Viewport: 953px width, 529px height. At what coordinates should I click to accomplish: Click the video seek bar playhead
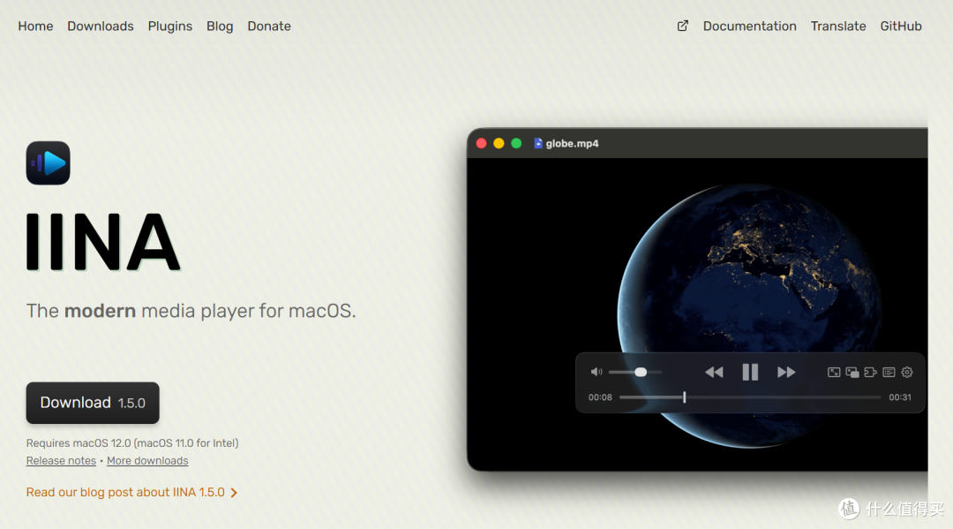pos(685,397)
